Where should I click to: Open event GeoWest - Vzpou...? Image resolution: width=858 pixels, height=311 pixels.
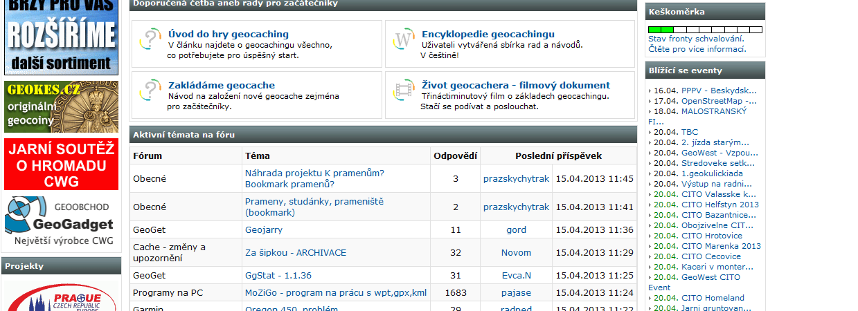(x=719, y=152)
